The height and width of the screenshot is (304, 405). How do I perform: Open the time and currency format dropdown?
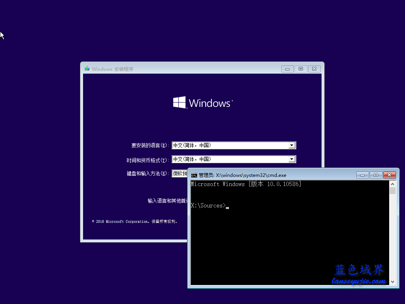point(292,159)
